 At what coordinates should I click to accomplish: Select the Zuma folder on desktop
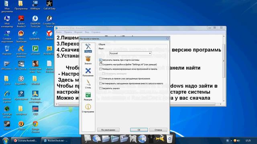pos(7,80)
